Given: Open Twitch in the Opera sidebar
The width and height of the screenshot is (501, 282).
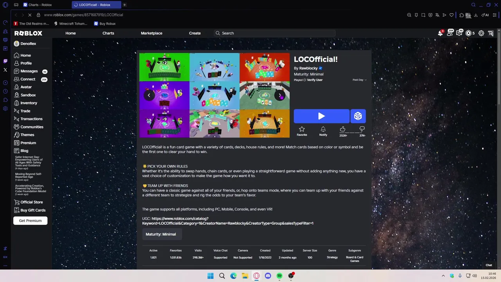Looking at the screenshot, I should (5, 61).
